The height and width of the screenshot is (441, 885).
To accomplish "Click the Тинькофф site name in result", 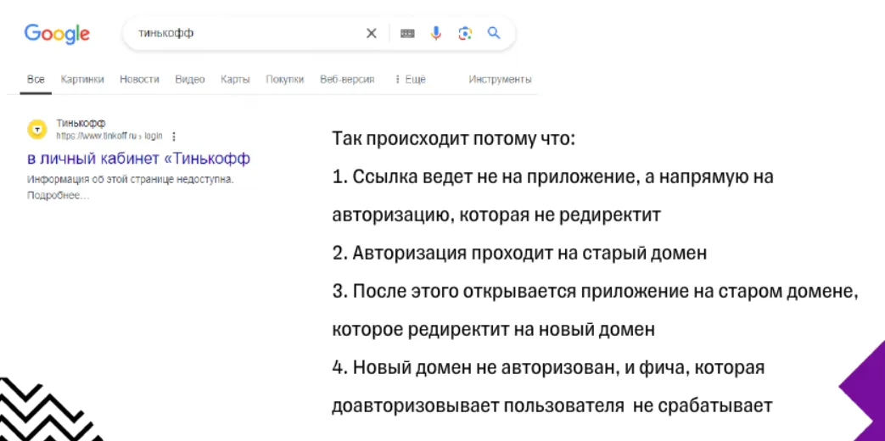I will (81, 123).
